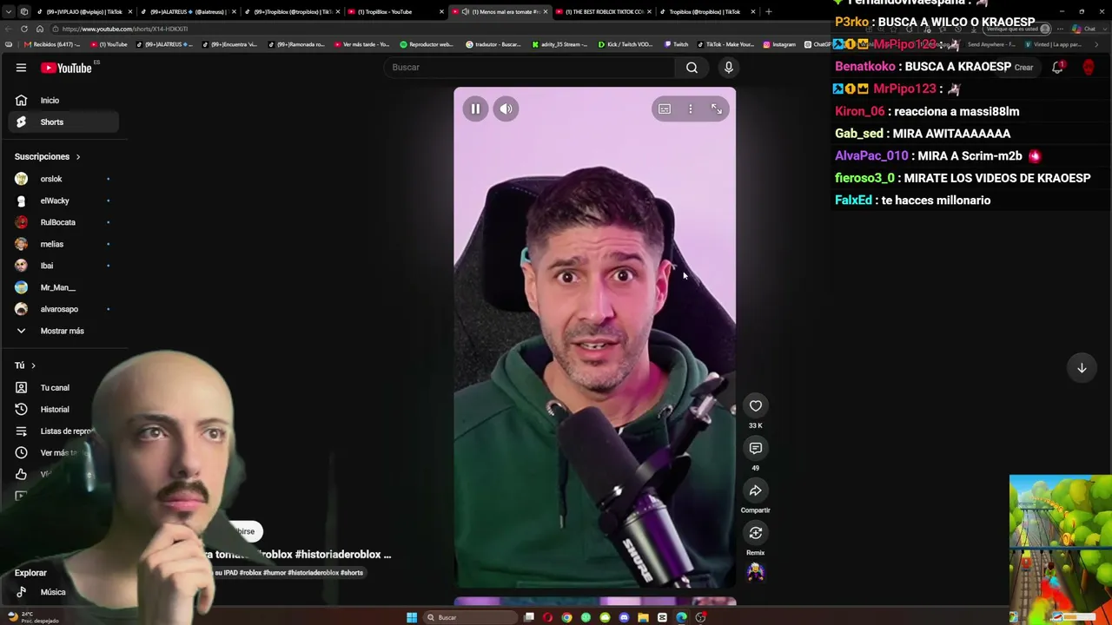
Task: Switch to the ALATREUS TikTok tab
Action: tap(187, 12)
